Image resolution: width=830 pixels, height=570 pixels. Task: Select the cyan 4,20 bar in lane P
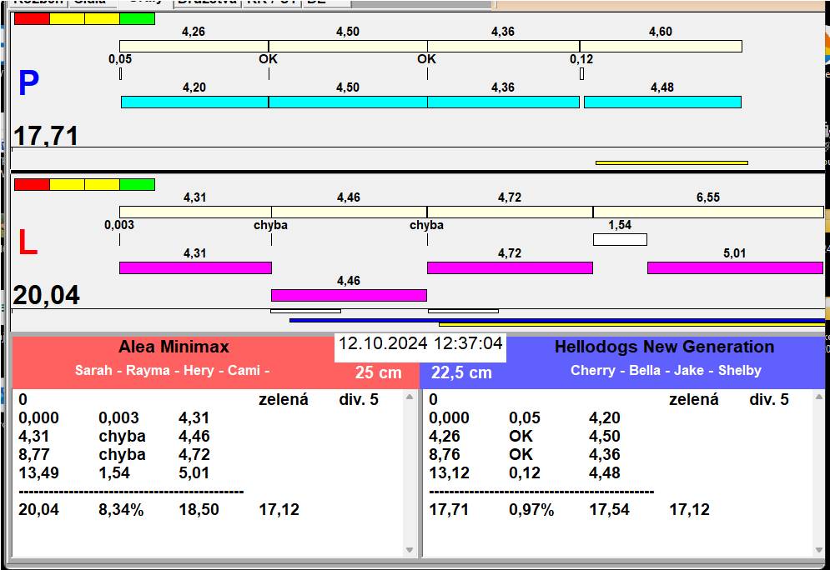194,102
